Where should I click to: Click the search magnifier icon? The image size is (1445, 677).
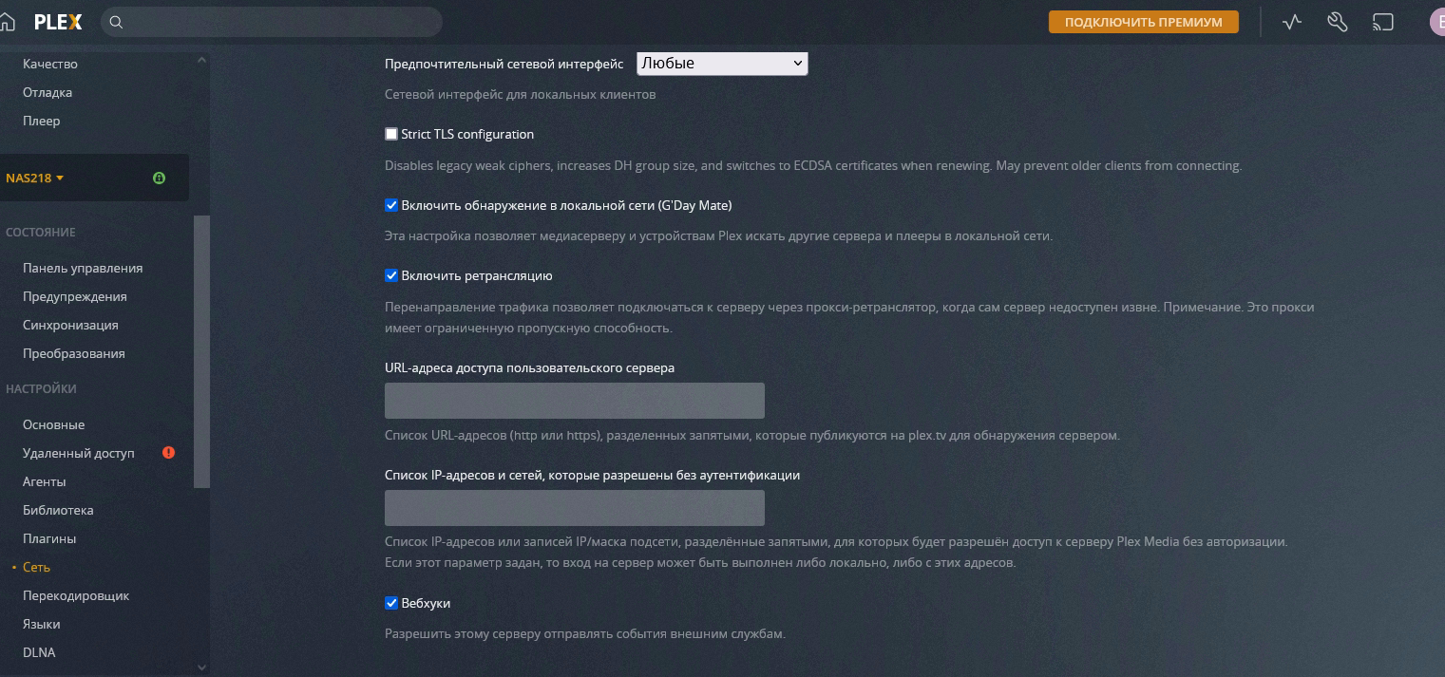[x=117, y=22]
